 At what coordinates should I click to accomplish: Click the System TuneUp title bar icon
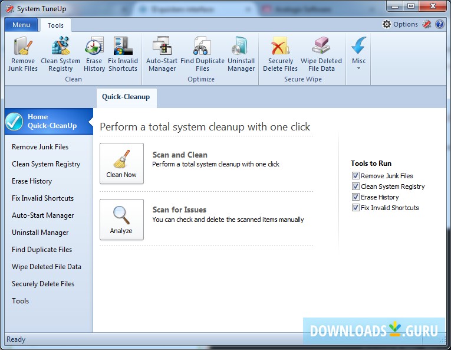[x=10, y=9]
